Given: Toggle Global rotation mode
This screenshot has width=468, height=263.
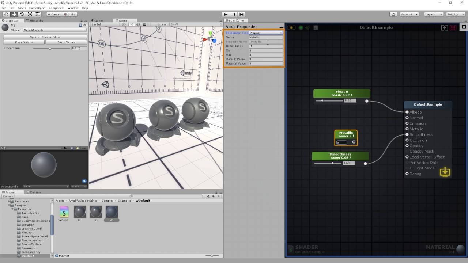Looking at the screenshot, I should coord(70,14).
